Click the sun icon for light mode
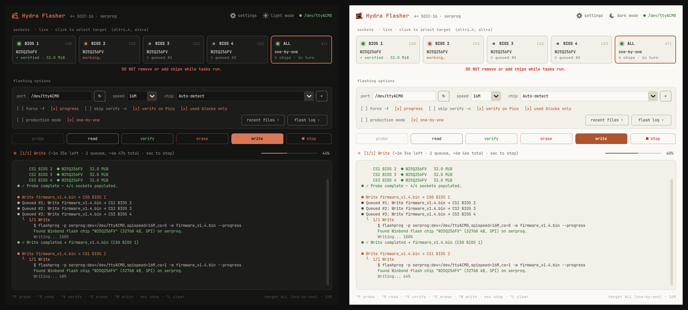 [x=265, y=16]
